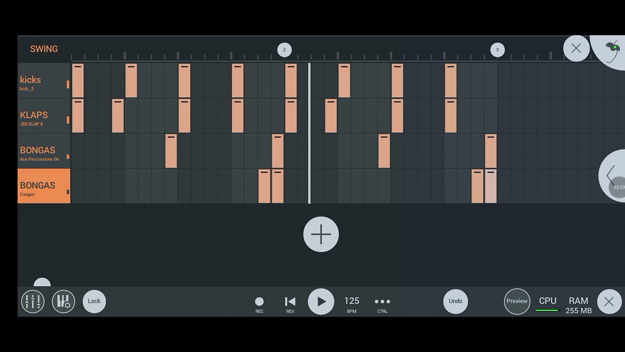Close the step sequencer bottom X
The width and height of the screenshot is (625, 352).
point(609,302)
